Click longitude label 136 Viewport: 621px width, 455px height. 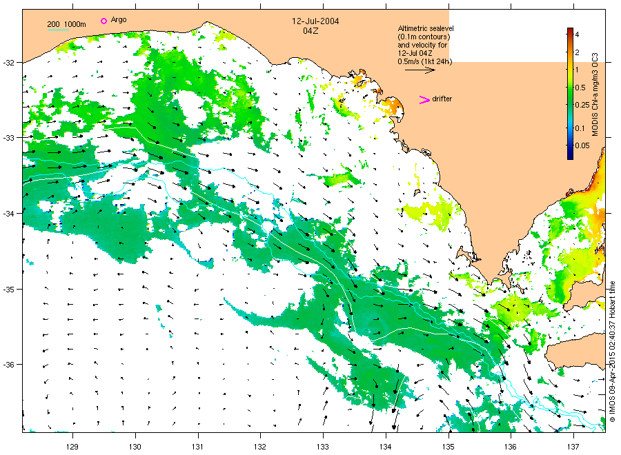[511, 447]
